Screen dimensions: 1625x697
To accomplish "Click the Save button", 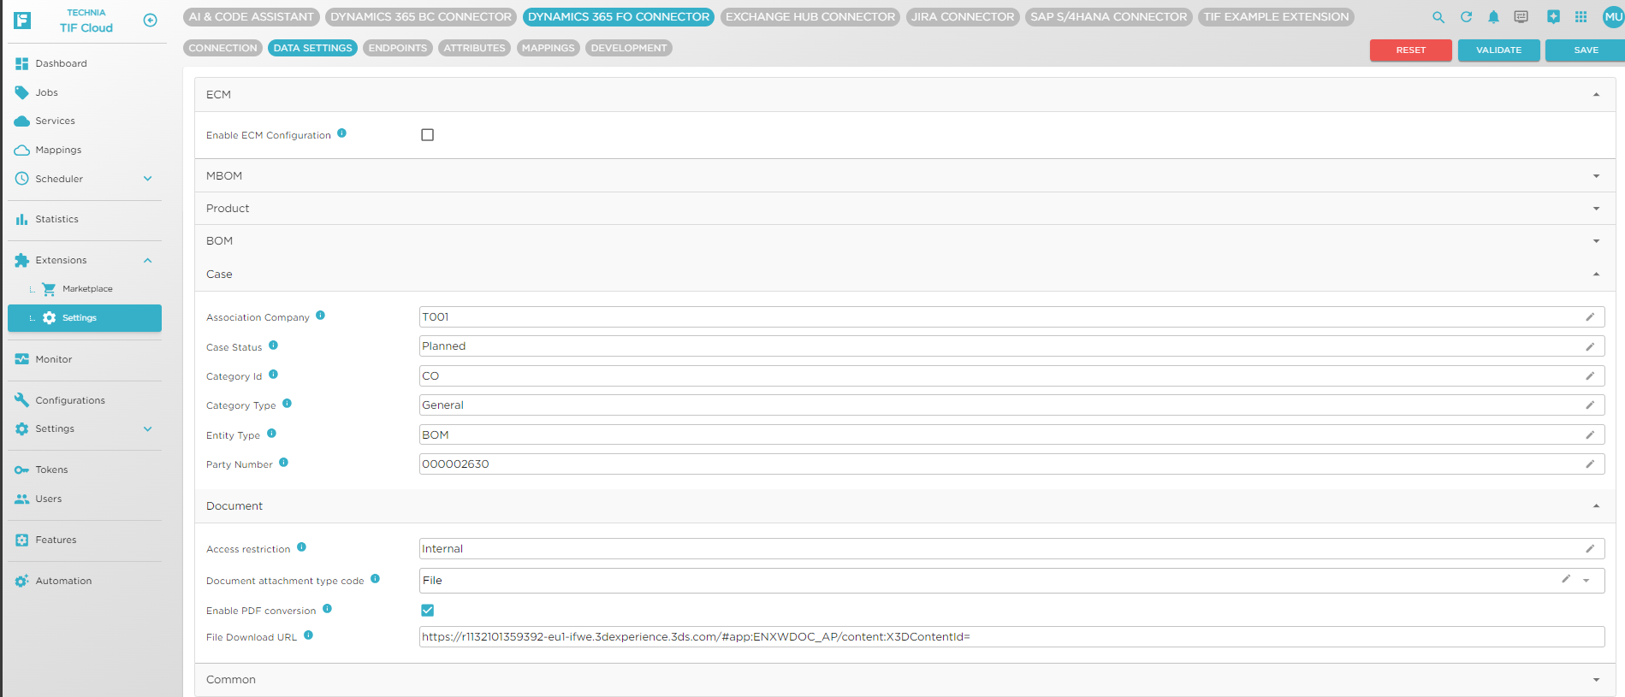I will tap(1585, 50).
